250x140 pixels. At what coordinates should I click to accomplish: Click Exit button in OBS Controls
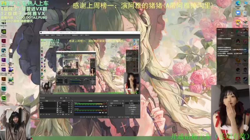click(132, 114)
